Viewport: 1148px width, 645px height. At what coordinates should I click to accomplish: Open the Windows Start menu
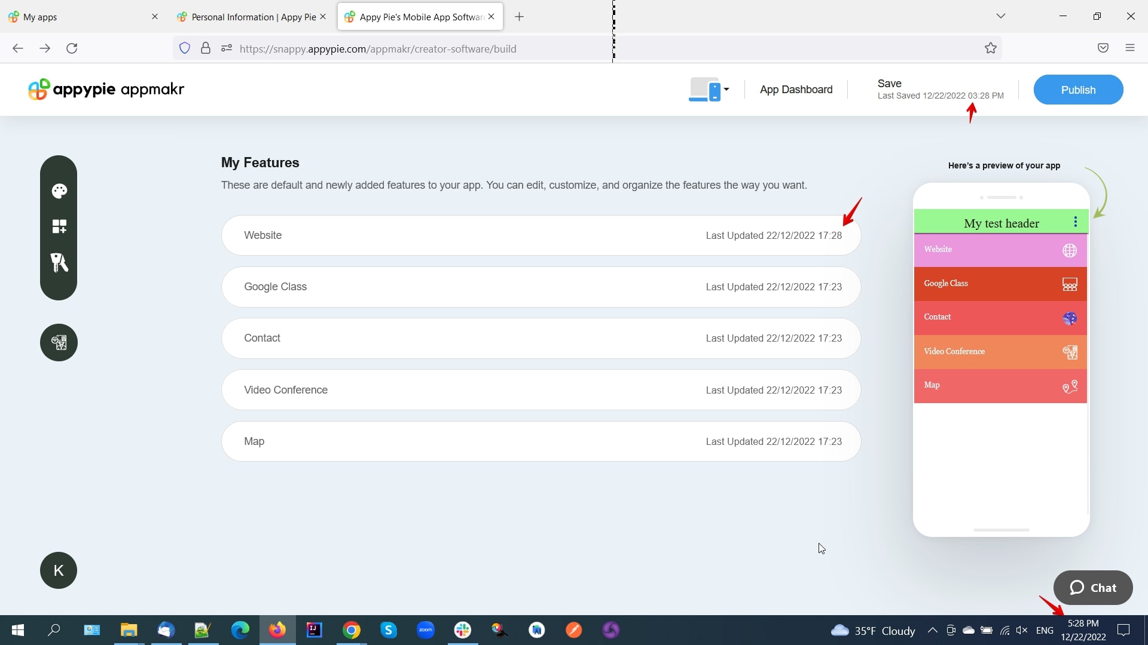coord(18,630)
